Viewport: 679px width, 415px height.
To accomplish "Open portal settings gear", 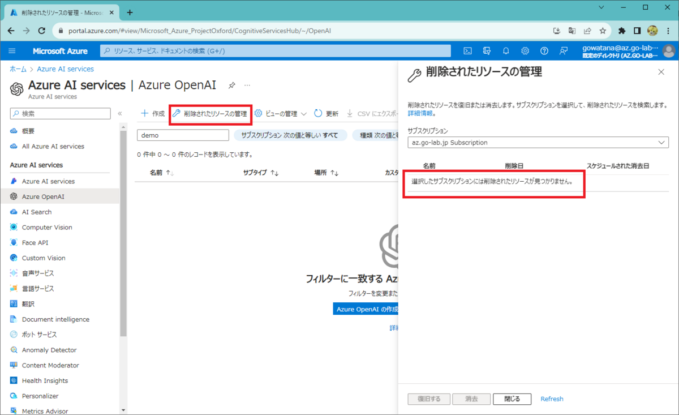I will [525, 51].
